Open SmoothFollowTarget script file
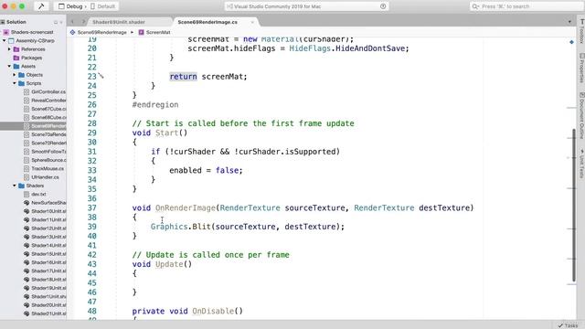Image resolution: width=585 pixels, height=329 pixels. point(48,152)
